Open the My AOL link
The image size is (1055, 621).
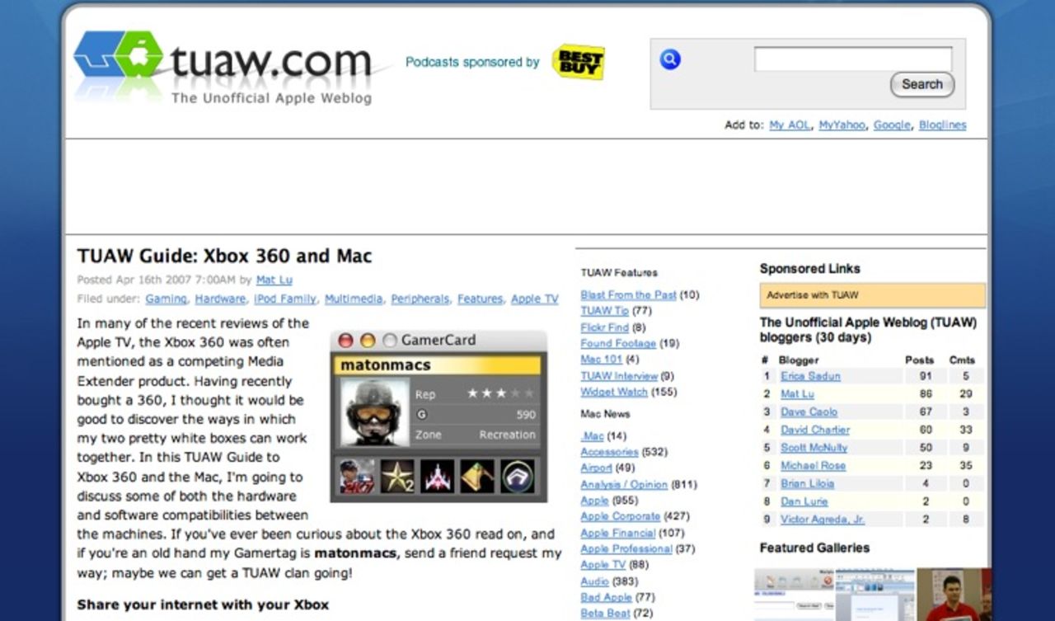[790, 125]
